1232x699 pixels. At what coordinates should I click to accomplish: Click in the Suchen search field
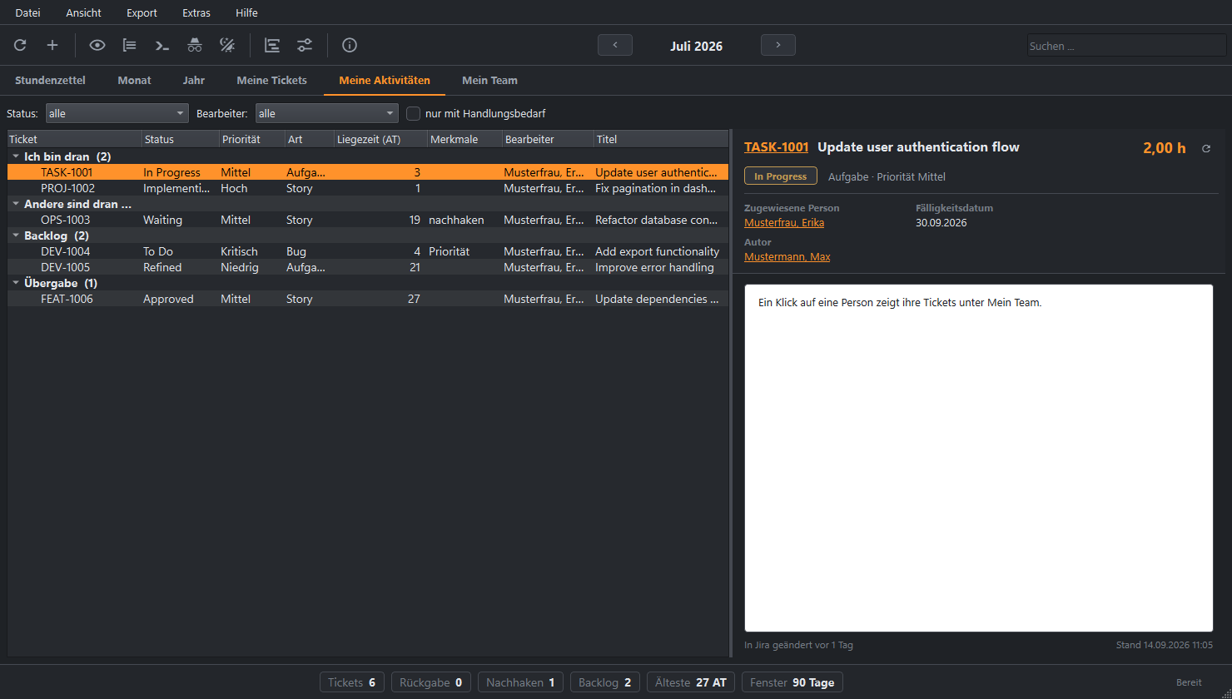point(1126,46)
